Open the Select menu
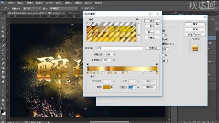Image resolution: width=219 pixels, height=123 pixels. 59,3
